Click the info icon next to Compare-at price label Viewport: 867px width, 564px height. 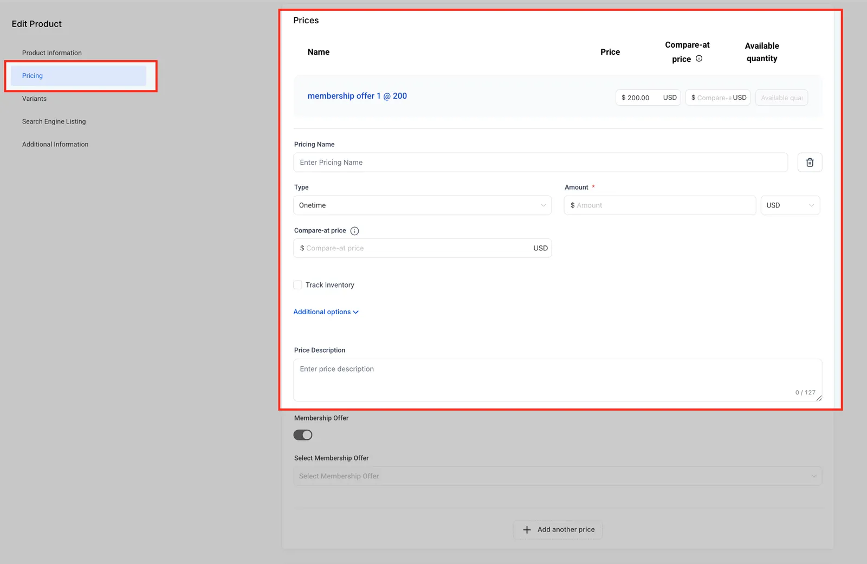354,231
